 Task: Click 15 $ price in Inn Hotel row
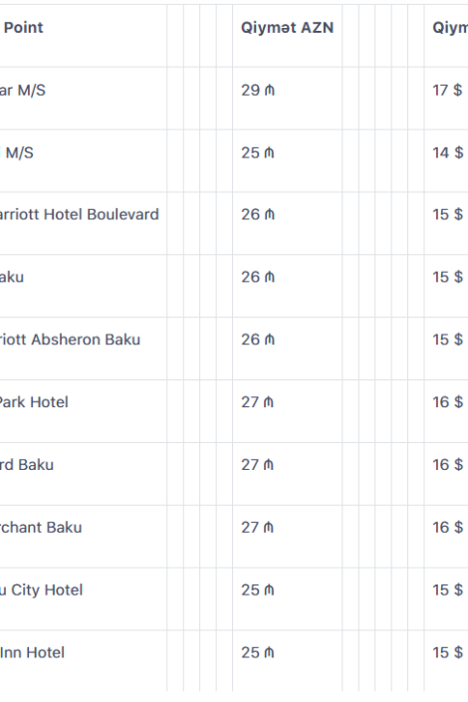click(447, 653)
